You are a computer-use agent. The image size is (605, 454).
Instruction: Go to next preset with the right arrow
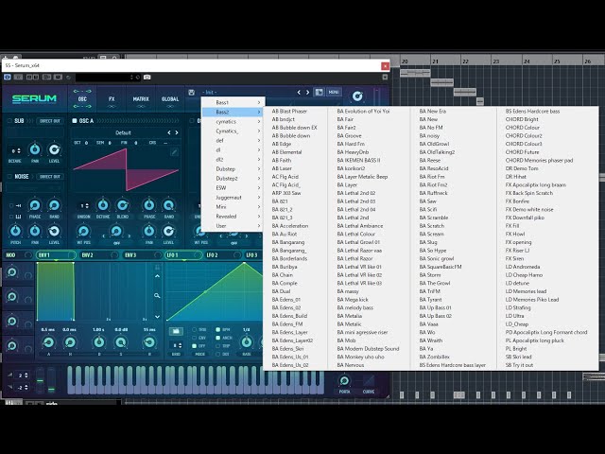[307, 93]
